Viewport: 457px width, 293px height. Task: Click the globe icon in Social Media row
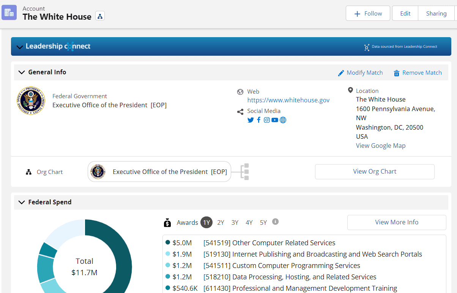coord(283,120)
